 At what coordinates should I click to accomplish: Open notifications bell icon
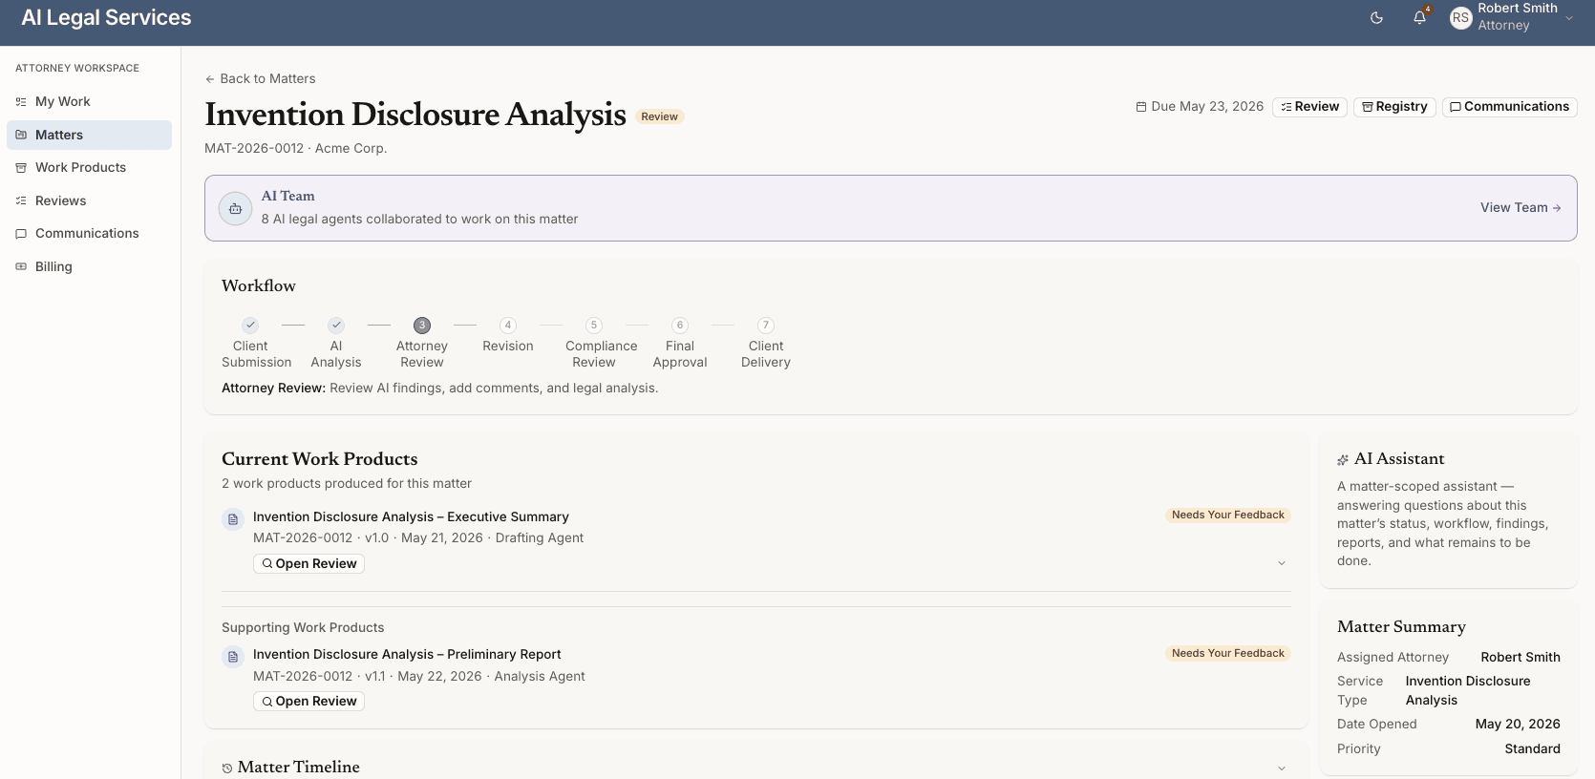coord(1420,17)
